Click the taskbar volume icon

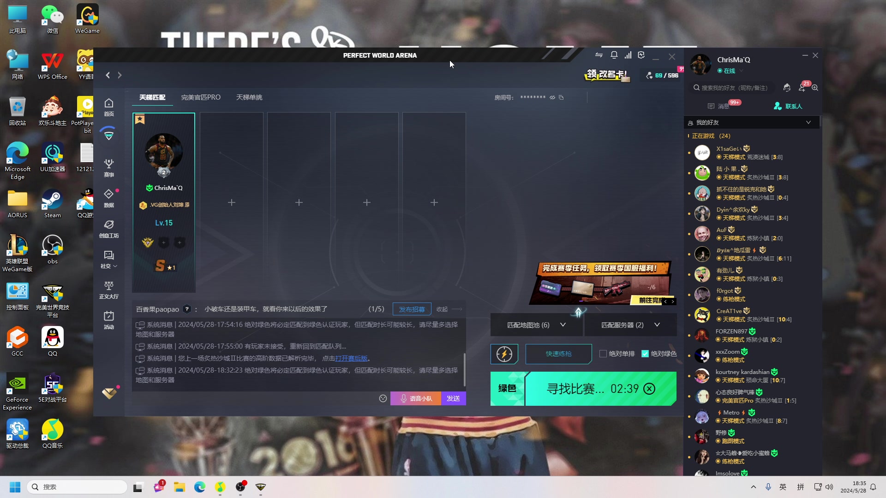pos(829,487)
